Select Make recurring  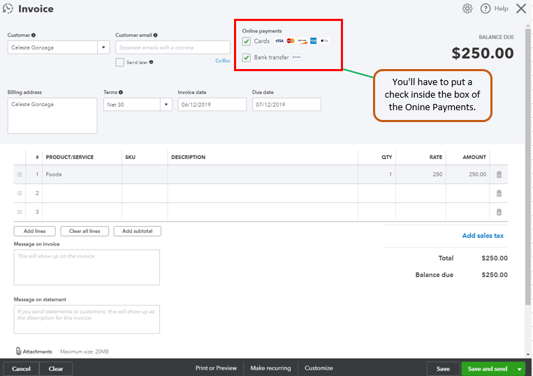[270, 368]
